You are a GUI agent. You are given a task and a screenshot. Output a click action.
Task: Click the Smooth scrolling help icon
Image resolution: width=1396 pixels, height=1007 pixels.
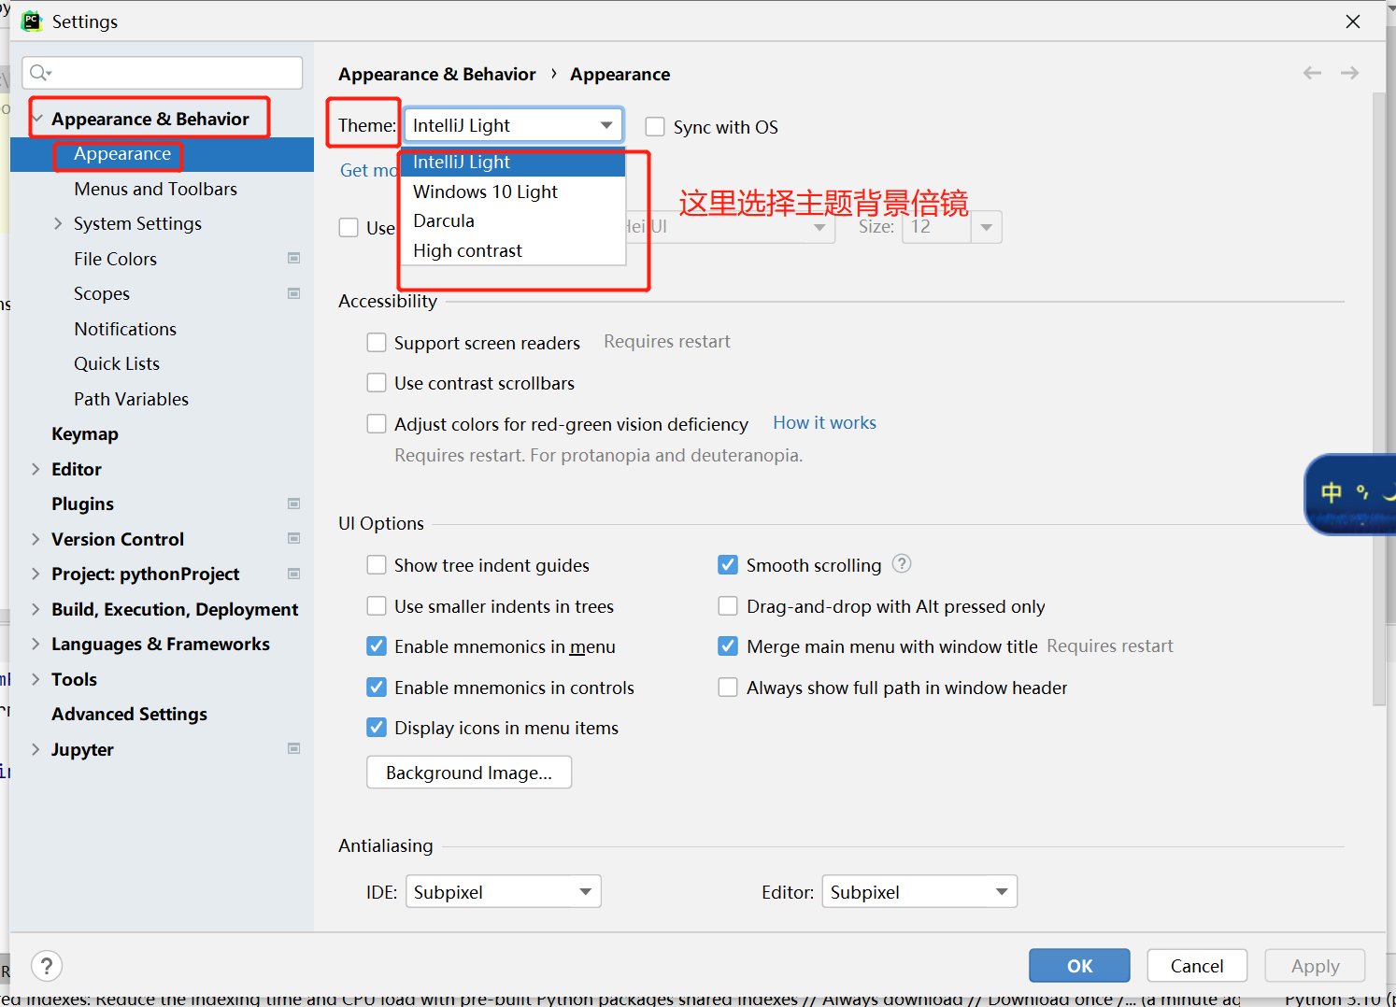click(x=901, y=563)
